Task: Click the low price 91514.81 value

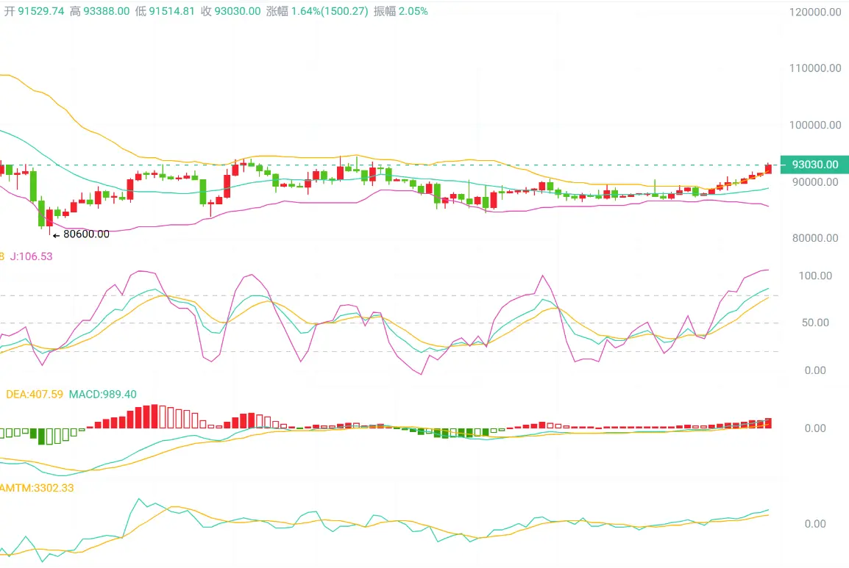Action: pos(171,11)
